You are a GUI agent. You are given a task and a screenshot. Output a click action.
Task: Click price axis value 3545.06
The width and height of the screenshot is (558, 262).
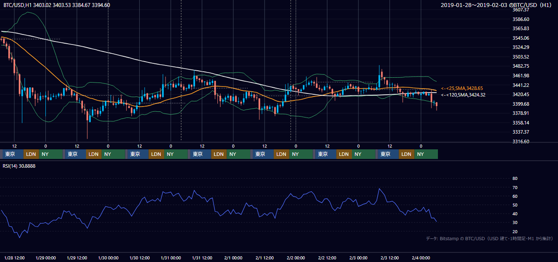tap(520, 38)
